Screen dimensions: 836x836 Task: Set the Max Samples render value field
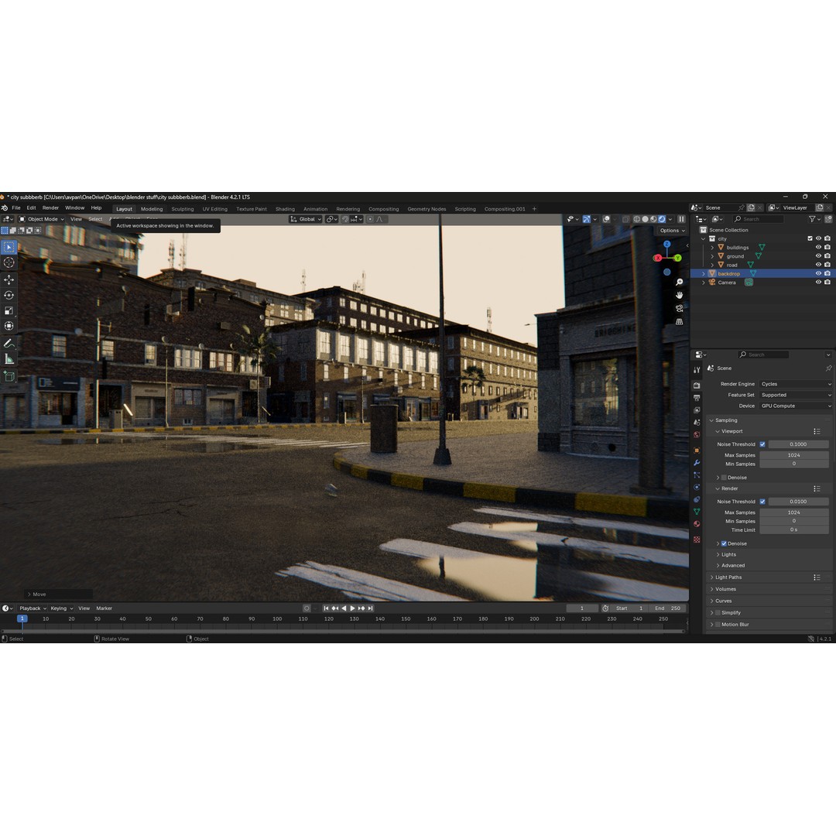794,512
